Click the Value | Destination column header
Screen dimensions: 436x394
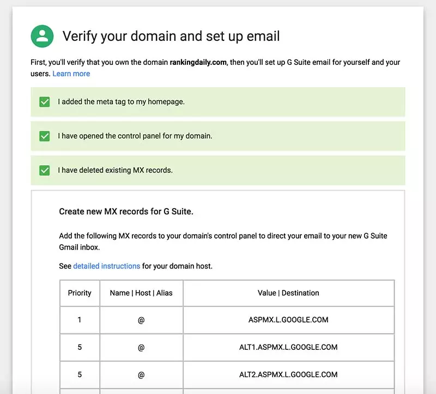pos(288,293)
